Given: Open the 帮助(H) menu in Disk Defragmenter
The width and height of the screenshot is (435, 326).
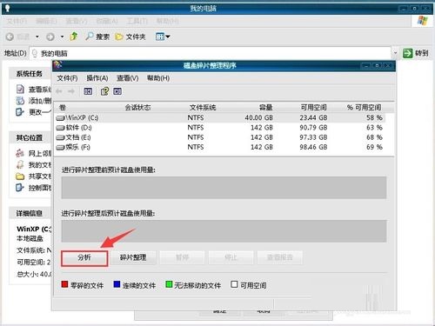Looking at the screenshot, I should pyautogui.click(x=158, y=78).
